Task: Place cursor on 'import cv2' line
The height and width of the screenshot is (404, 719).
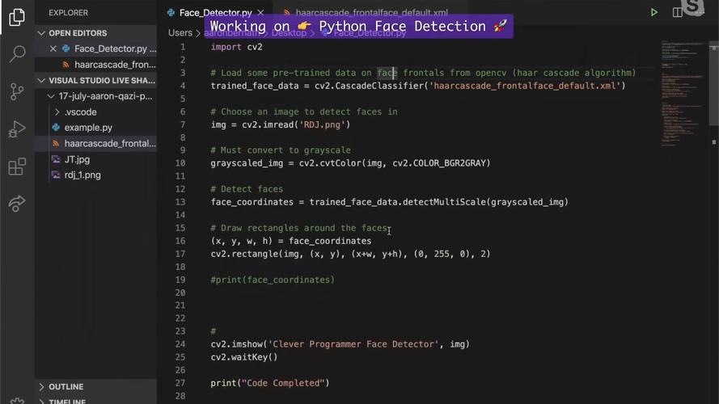Action: point(237,47)
